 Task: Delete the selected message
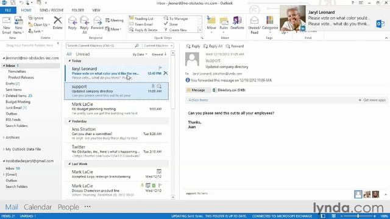tap(57, 23)
